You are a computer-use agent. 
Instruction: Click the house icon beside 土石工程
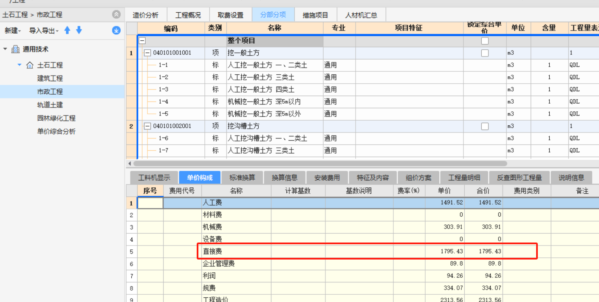tap(30, 65)
